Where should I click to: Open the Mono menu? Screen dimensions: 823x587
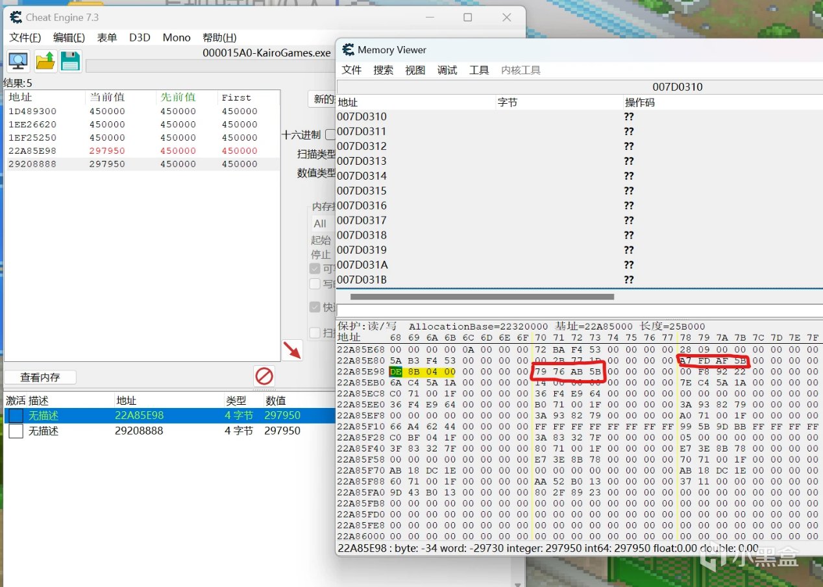click(x=177, y=38)
